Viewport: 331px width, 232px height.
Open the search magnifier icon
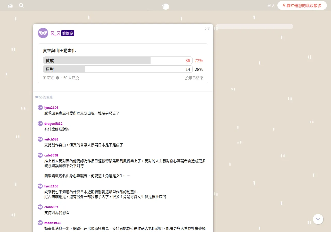pyautogui.click(x=21, y=5)
